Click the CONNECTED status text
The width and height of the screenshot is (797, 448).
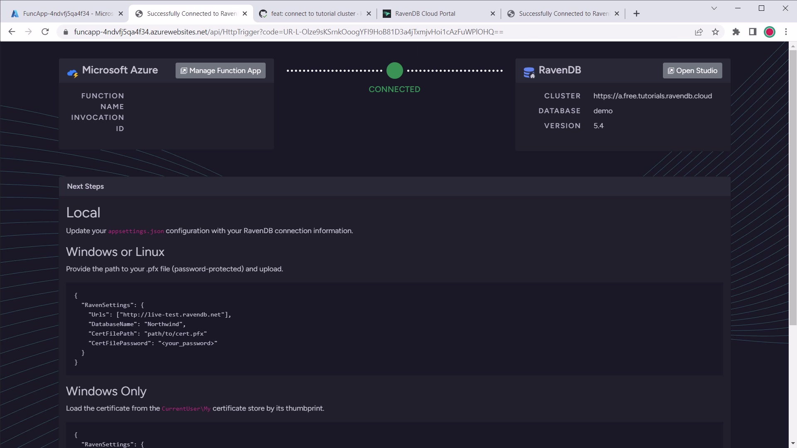tap(394, 89)
